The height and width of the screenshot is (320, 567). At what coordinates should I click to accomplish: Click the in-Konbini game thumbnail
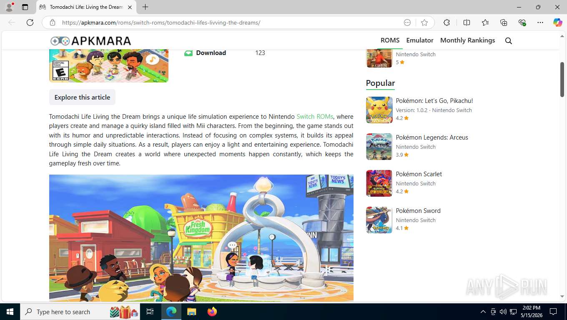379,58
